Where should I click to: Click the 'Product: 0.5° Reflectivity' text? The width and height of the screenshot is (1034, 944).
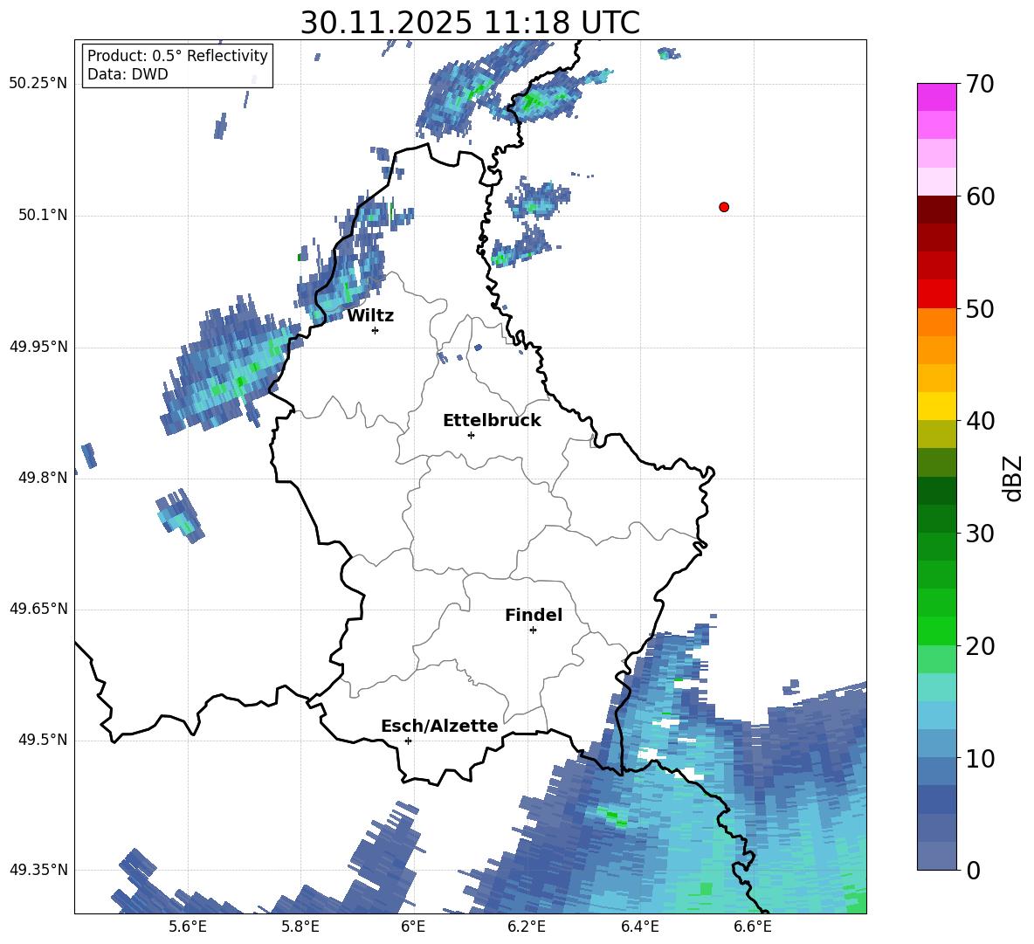click(177, 56)
